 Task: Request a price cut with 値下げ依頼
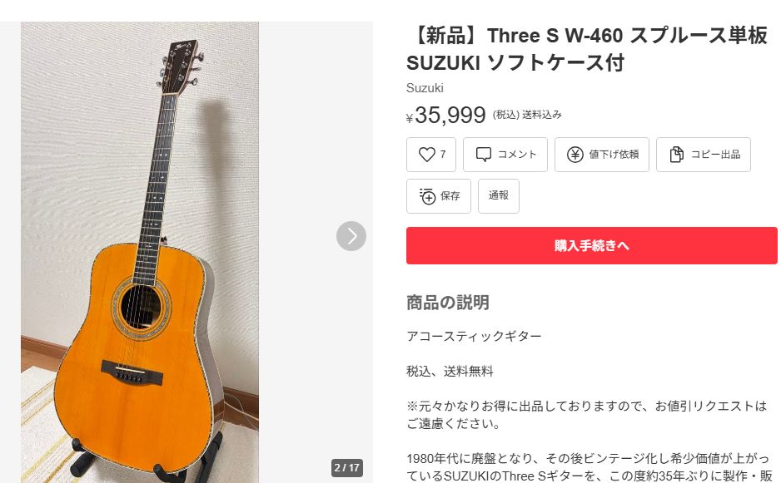coord(602,155)
